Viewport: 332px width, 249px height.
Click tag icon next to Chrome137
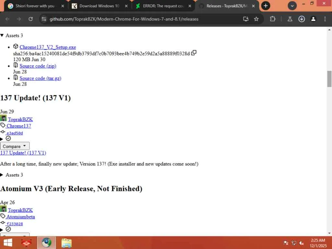coord(3,125)
